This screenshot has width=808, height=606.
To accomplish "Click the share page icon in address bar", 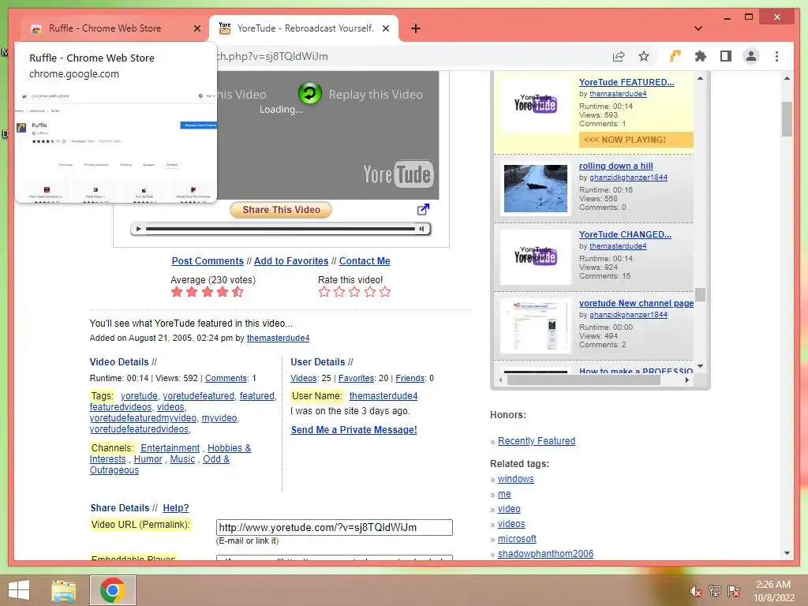I will click(619, 56).
